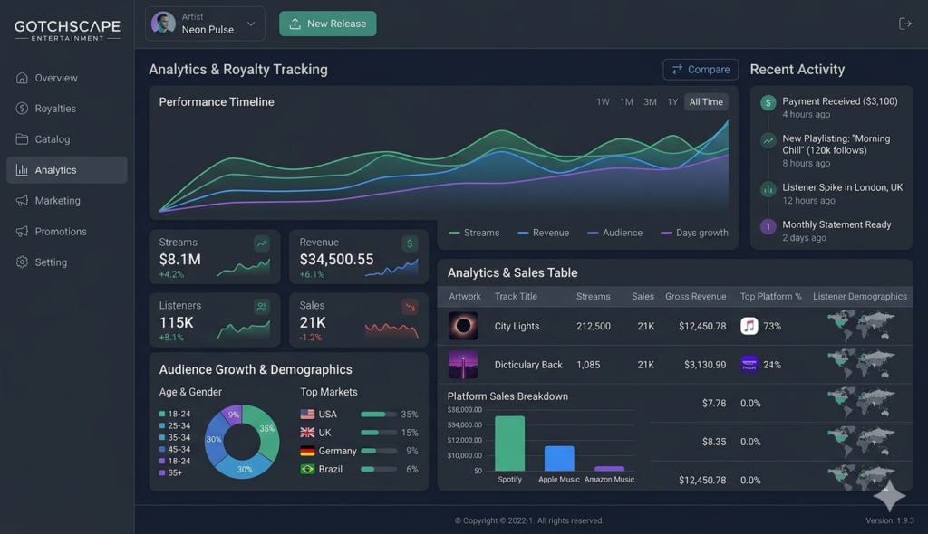Click the New Release button
The height and width of the screenshot is (534, 928).
click(x=328, y=24)
